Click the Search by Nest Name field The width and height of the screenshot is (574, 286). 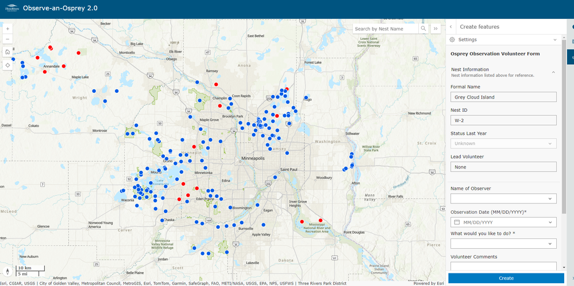pyautogui.click(x=386, y=29)
